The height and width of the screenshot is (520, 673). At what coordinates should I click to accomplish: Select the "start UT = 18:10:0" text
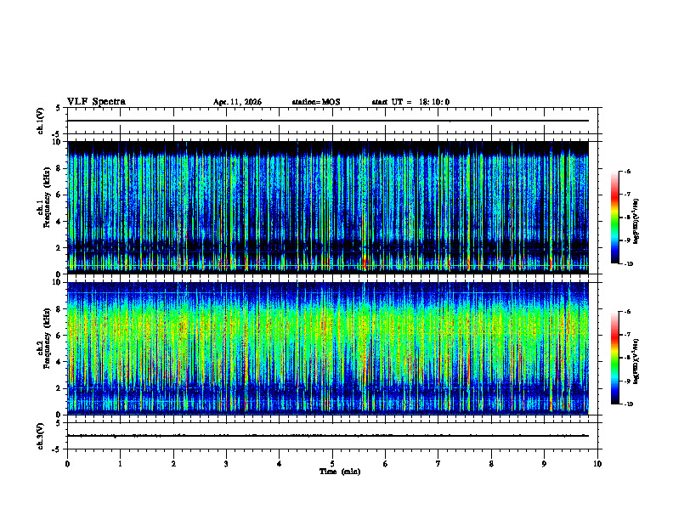coord(410,102)
